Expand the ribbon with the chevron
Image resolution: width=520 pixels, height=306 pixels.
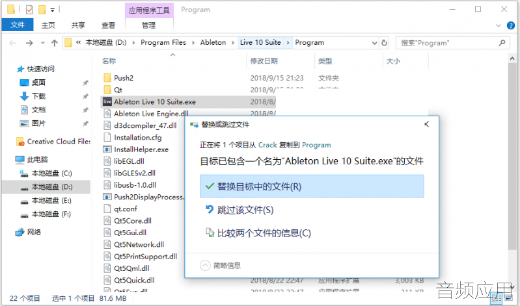tap(498, 25)
